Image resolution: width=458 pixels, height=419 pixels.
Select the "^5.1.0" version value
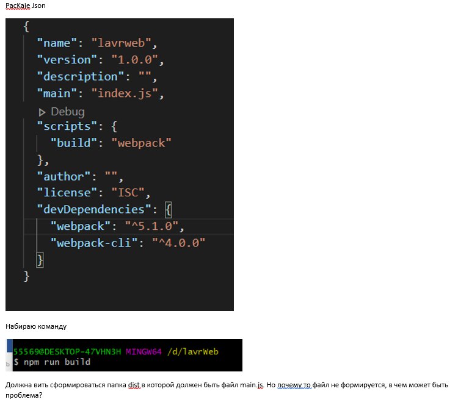pos(151,226)
